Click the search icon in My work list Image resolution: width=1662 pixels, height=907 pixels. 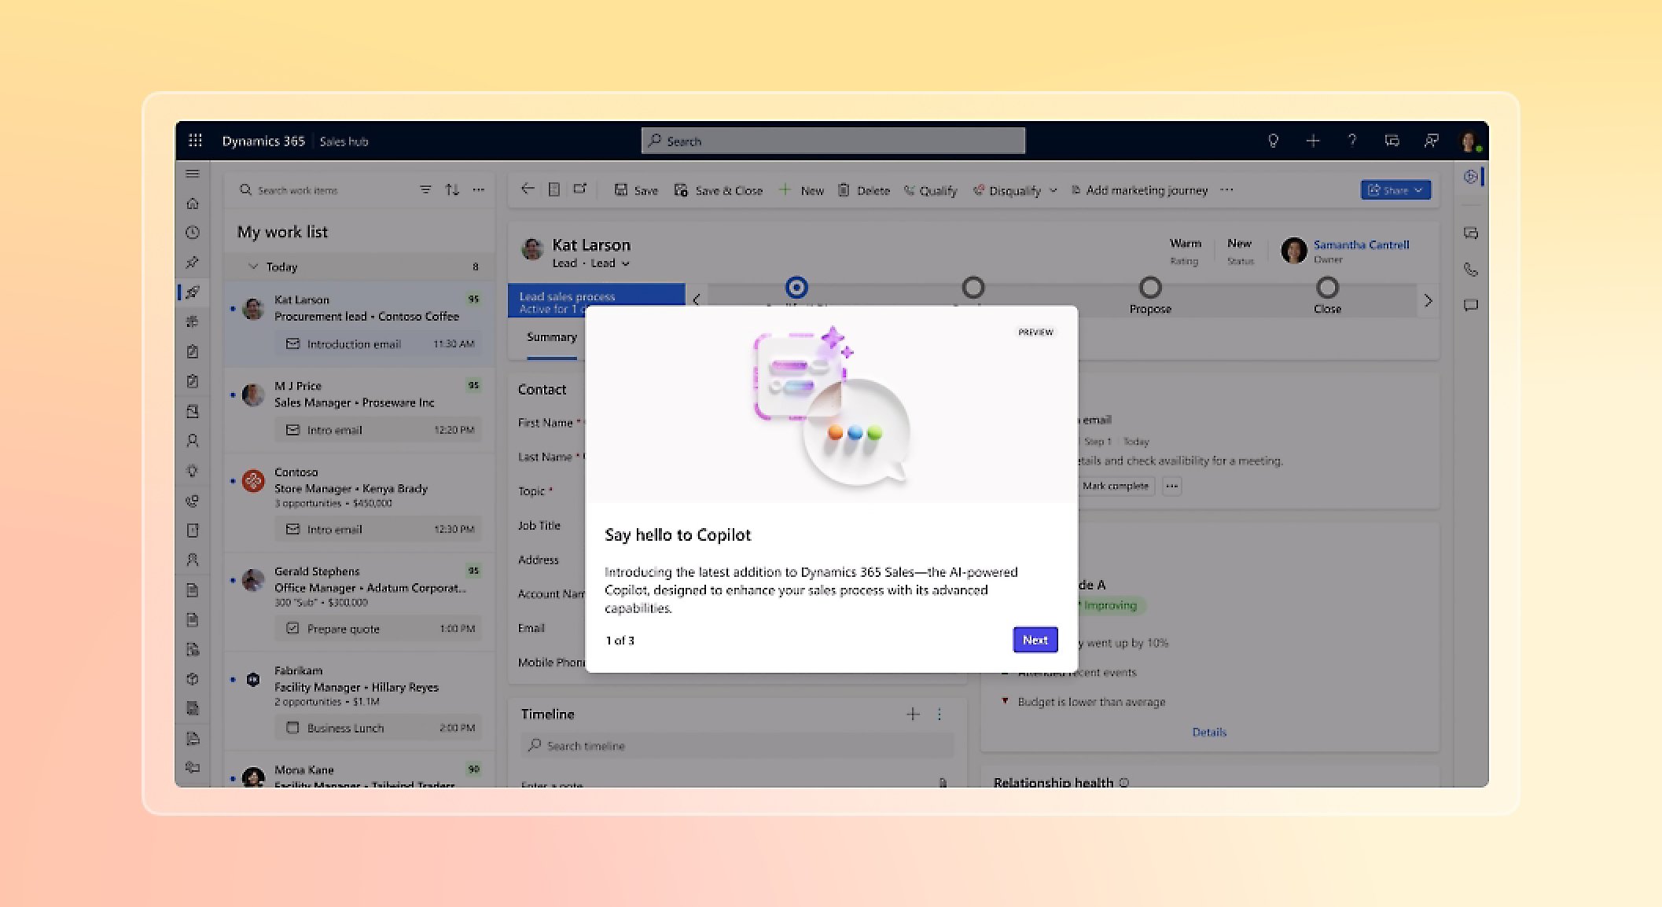[x=245, y=189]
